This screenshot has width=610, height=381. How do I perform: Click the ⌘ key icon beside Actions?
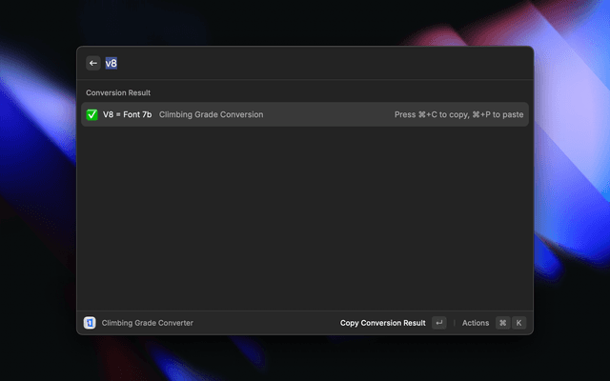pyautogui.click(x=502, y=323)
